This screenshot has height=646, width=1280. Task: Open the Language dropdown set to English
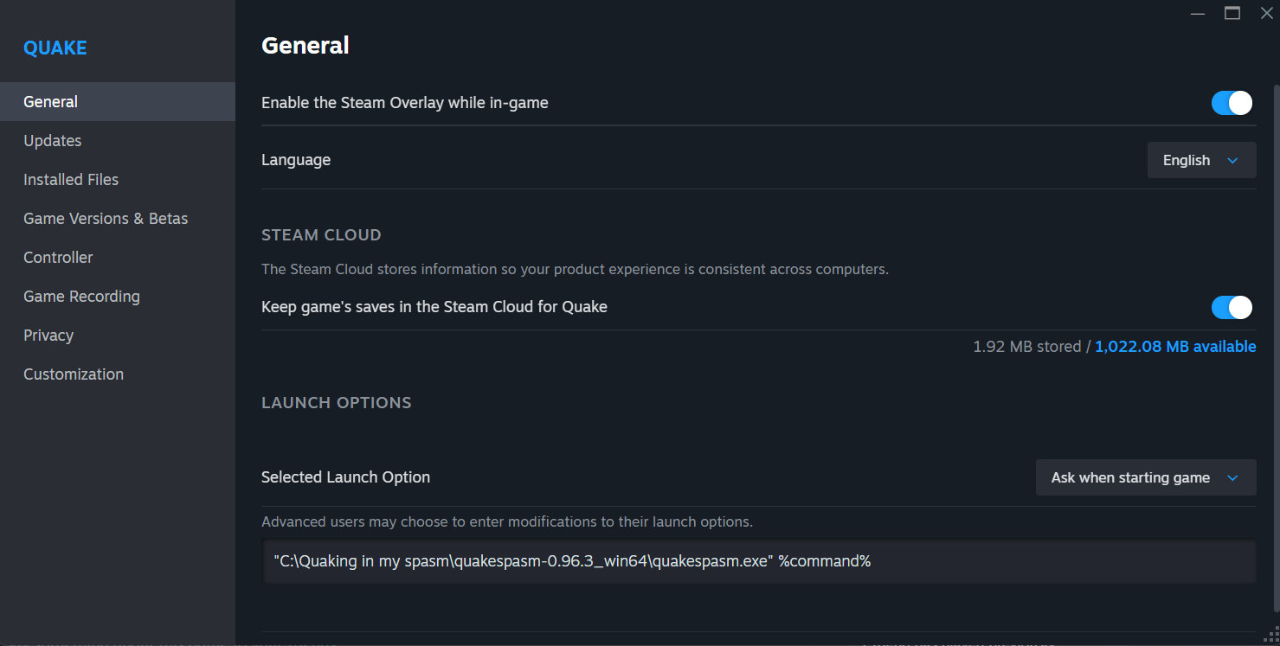(x=1201, y=160)
